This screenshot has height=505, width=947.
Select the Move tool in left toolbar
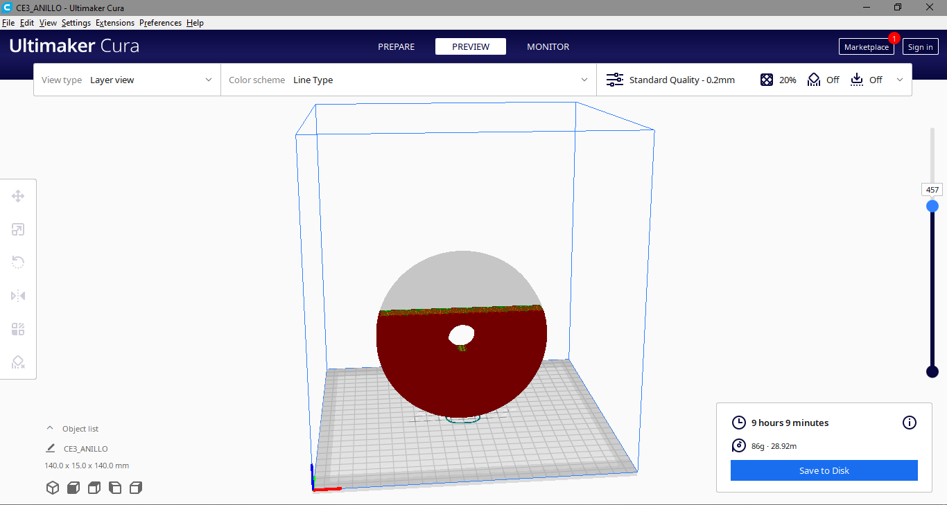point(18,196)
